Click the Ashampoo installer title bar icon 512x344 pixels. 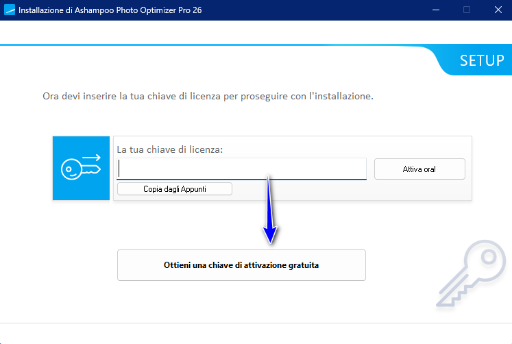[10, 10]
